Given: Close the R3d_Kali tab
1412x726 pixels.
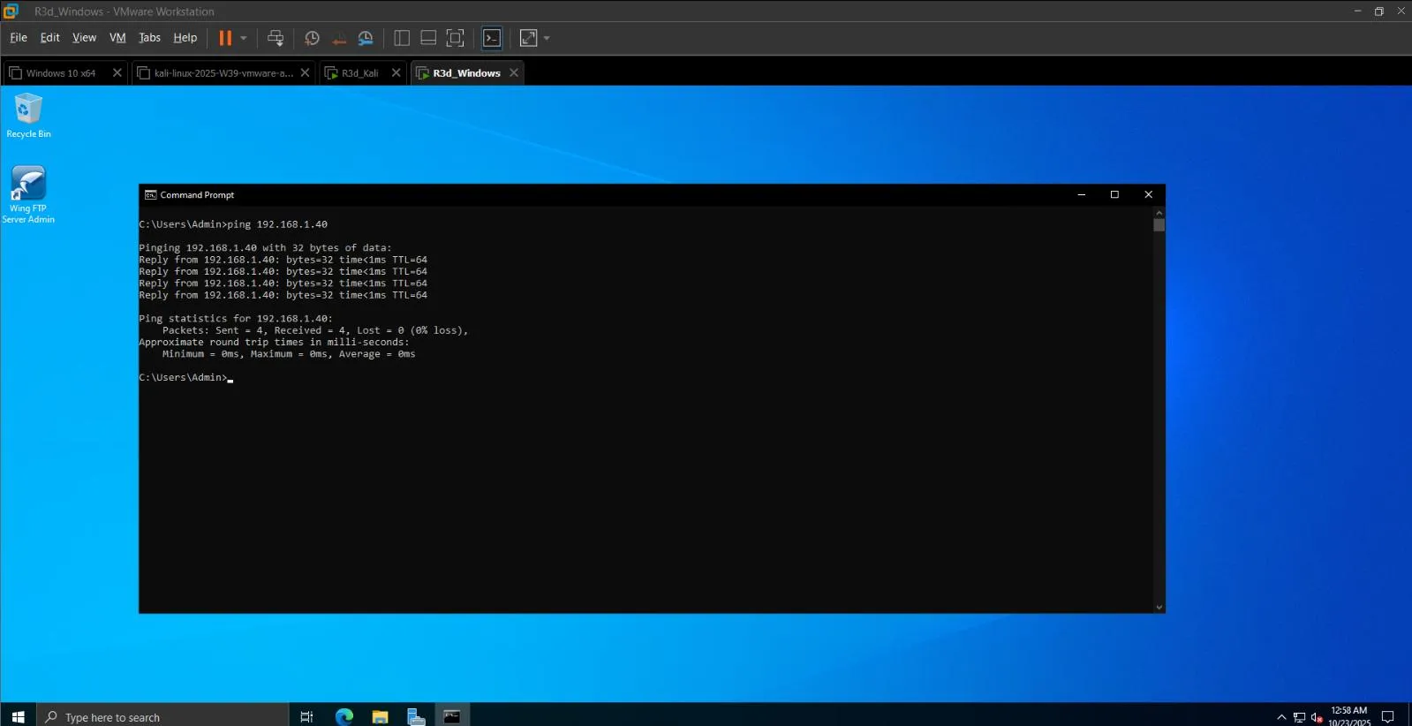Looking at the screenshot, I should (x=396, y=73).
